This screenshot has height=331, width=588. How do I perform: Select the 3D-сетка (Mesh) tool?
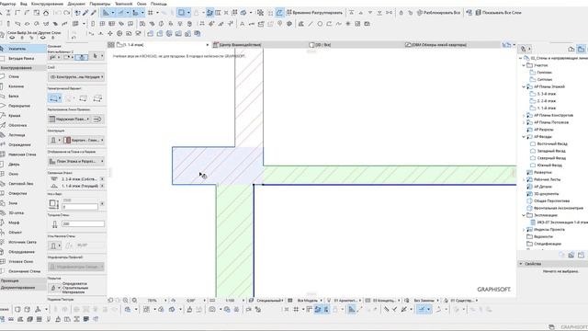click(16, 212)
